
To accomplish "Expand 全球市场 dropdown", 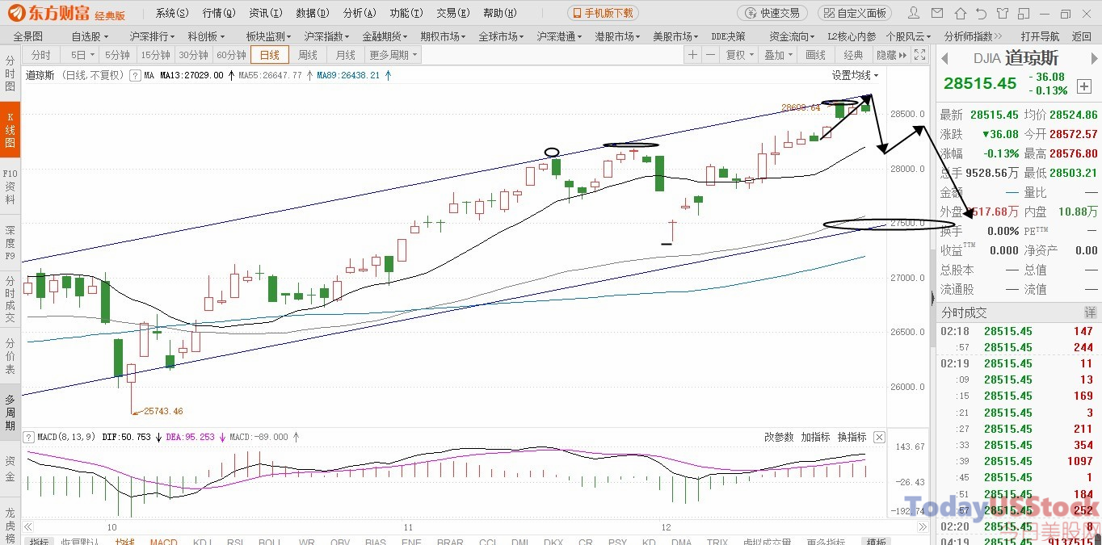I will [502, 36].
